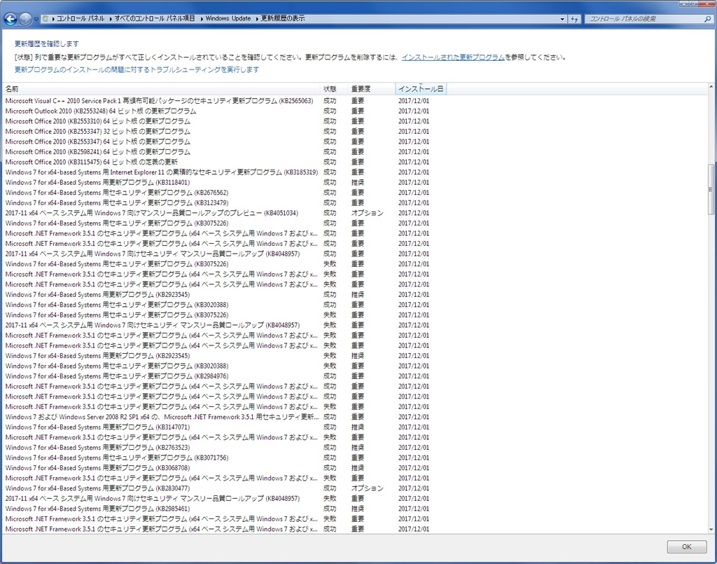Screen dimensions: 717x564
Task: Click the vertical scrollbar thumb
Action: (x=711, y=189)
